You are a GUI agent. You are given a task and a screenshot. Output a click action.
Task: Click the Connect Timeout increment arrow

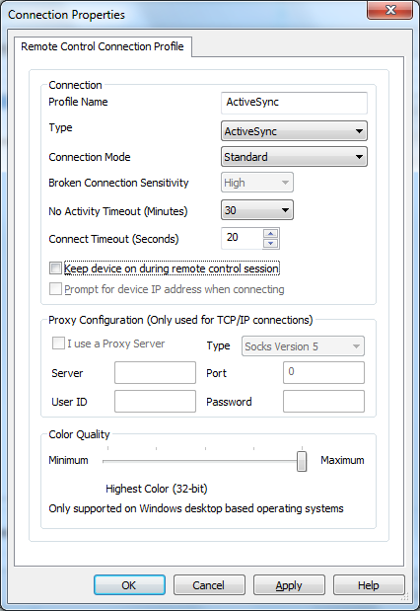click(x=270, y=233)
